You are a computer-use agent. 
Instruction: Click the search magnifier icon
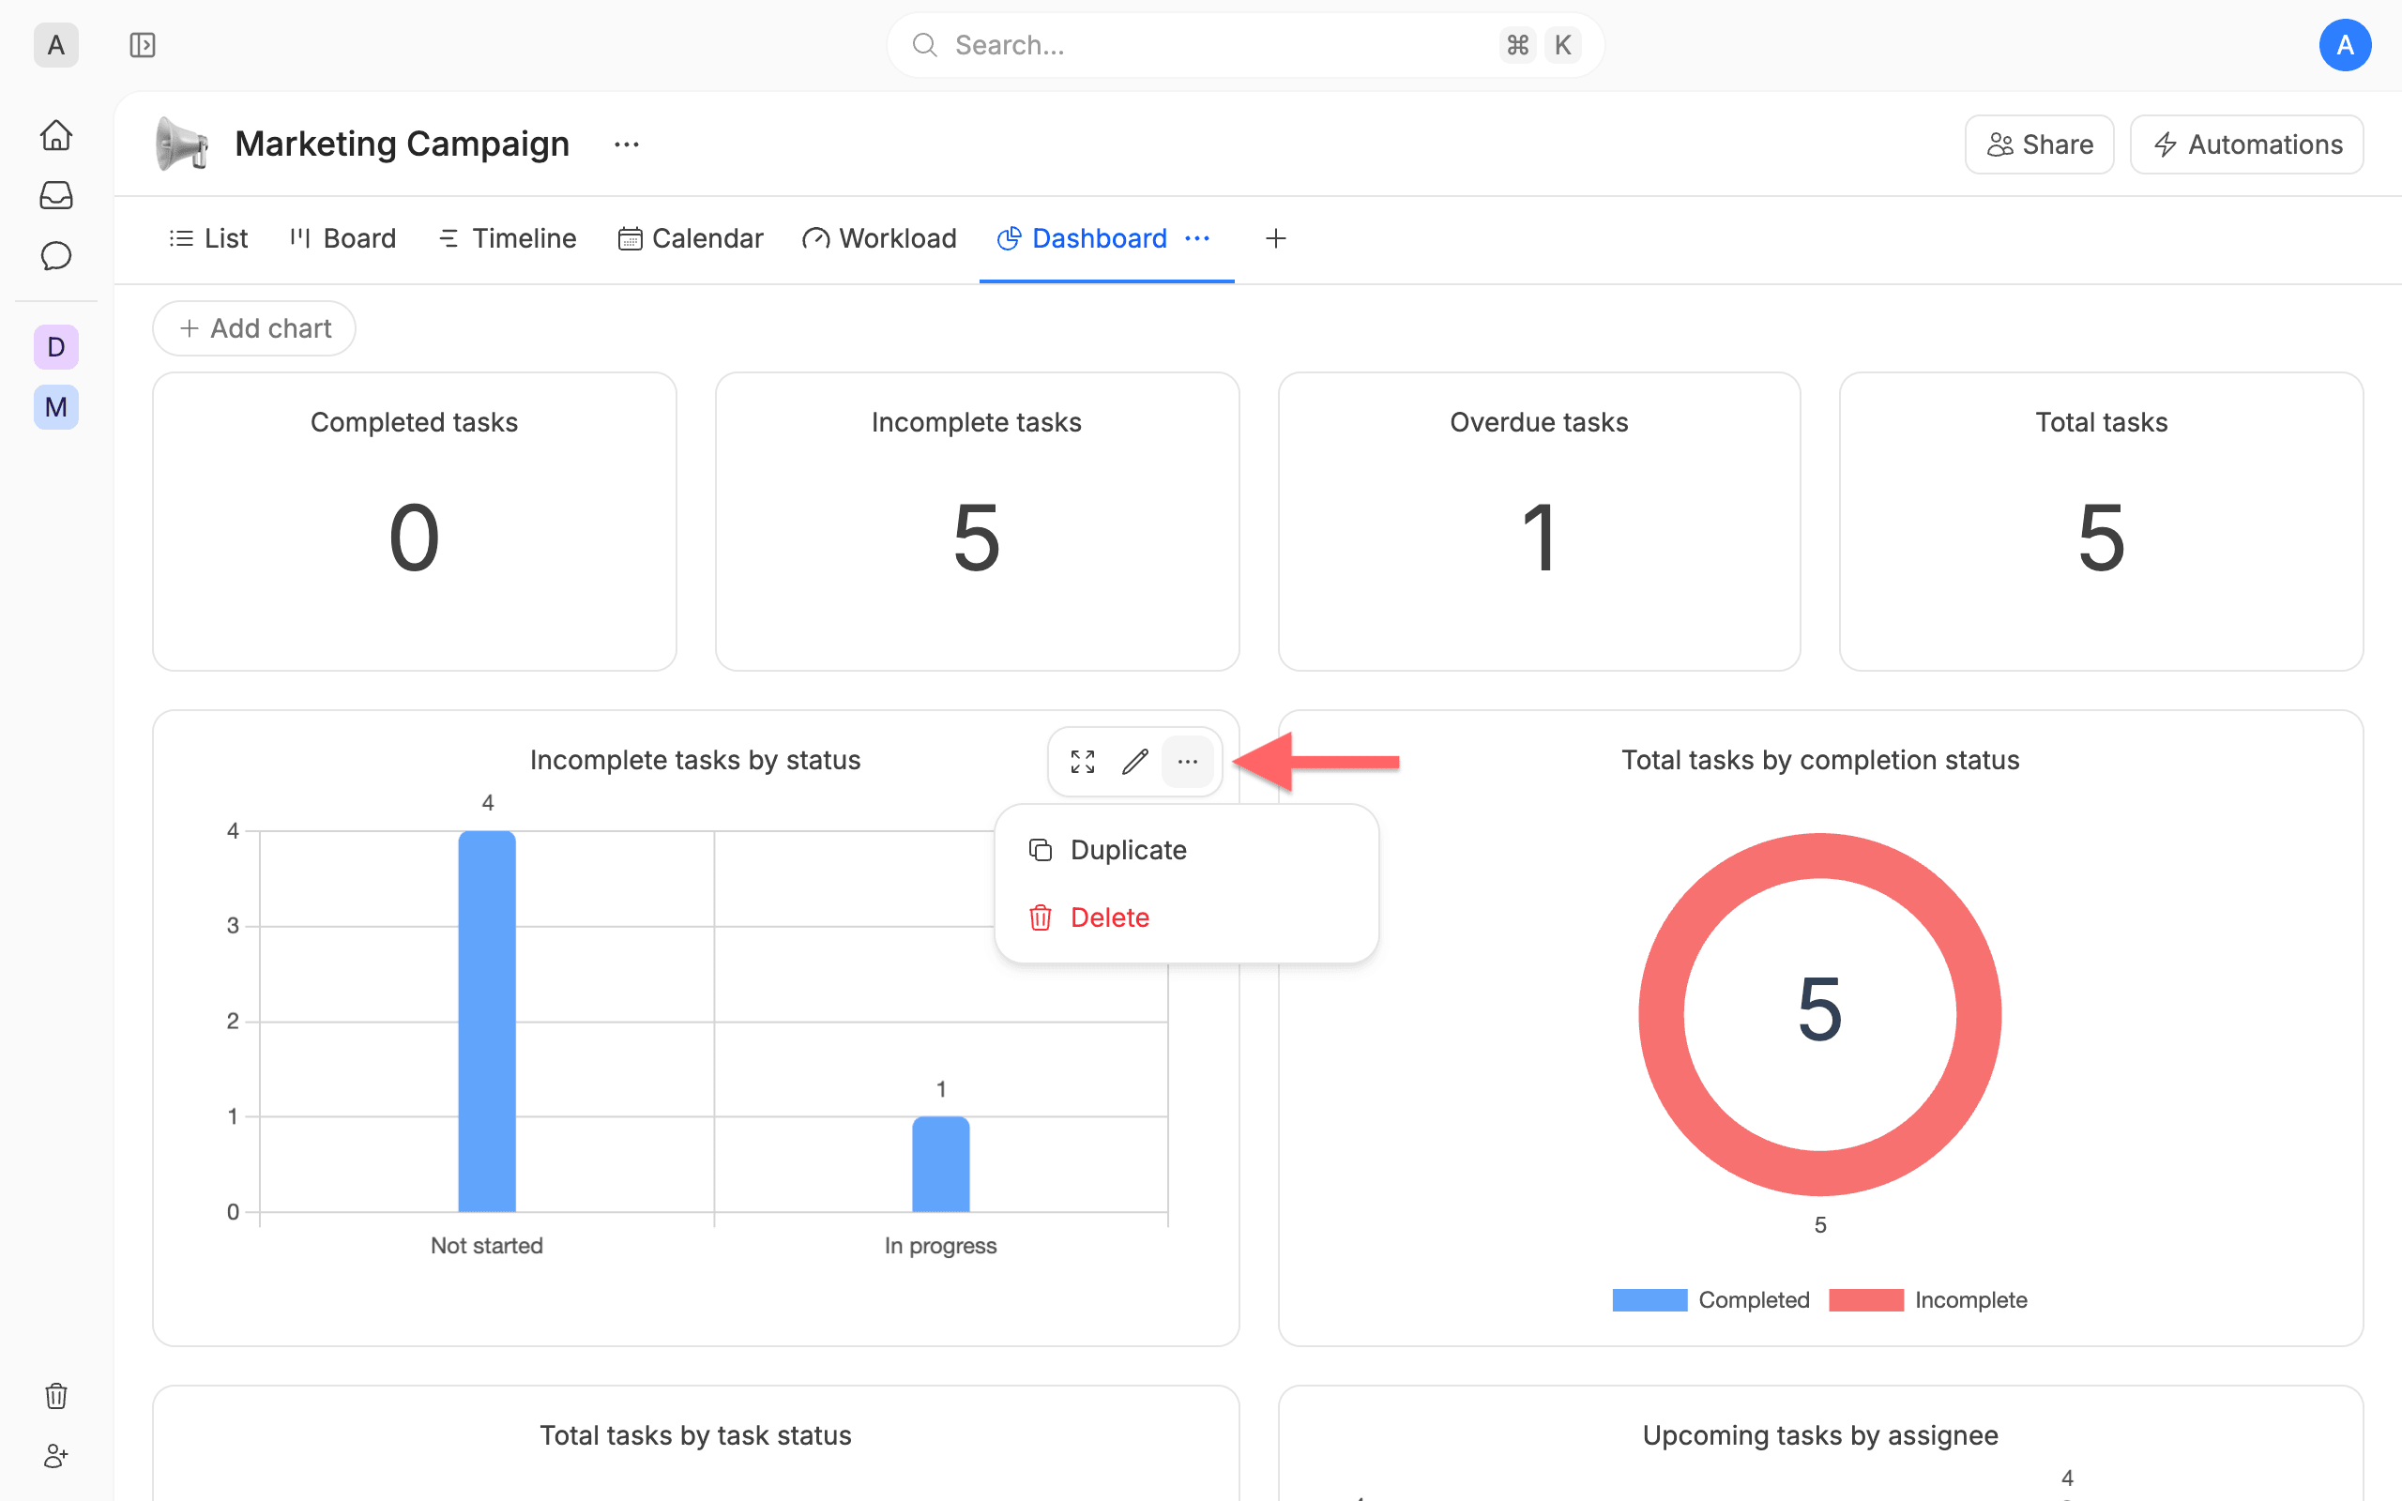point(924,45)
